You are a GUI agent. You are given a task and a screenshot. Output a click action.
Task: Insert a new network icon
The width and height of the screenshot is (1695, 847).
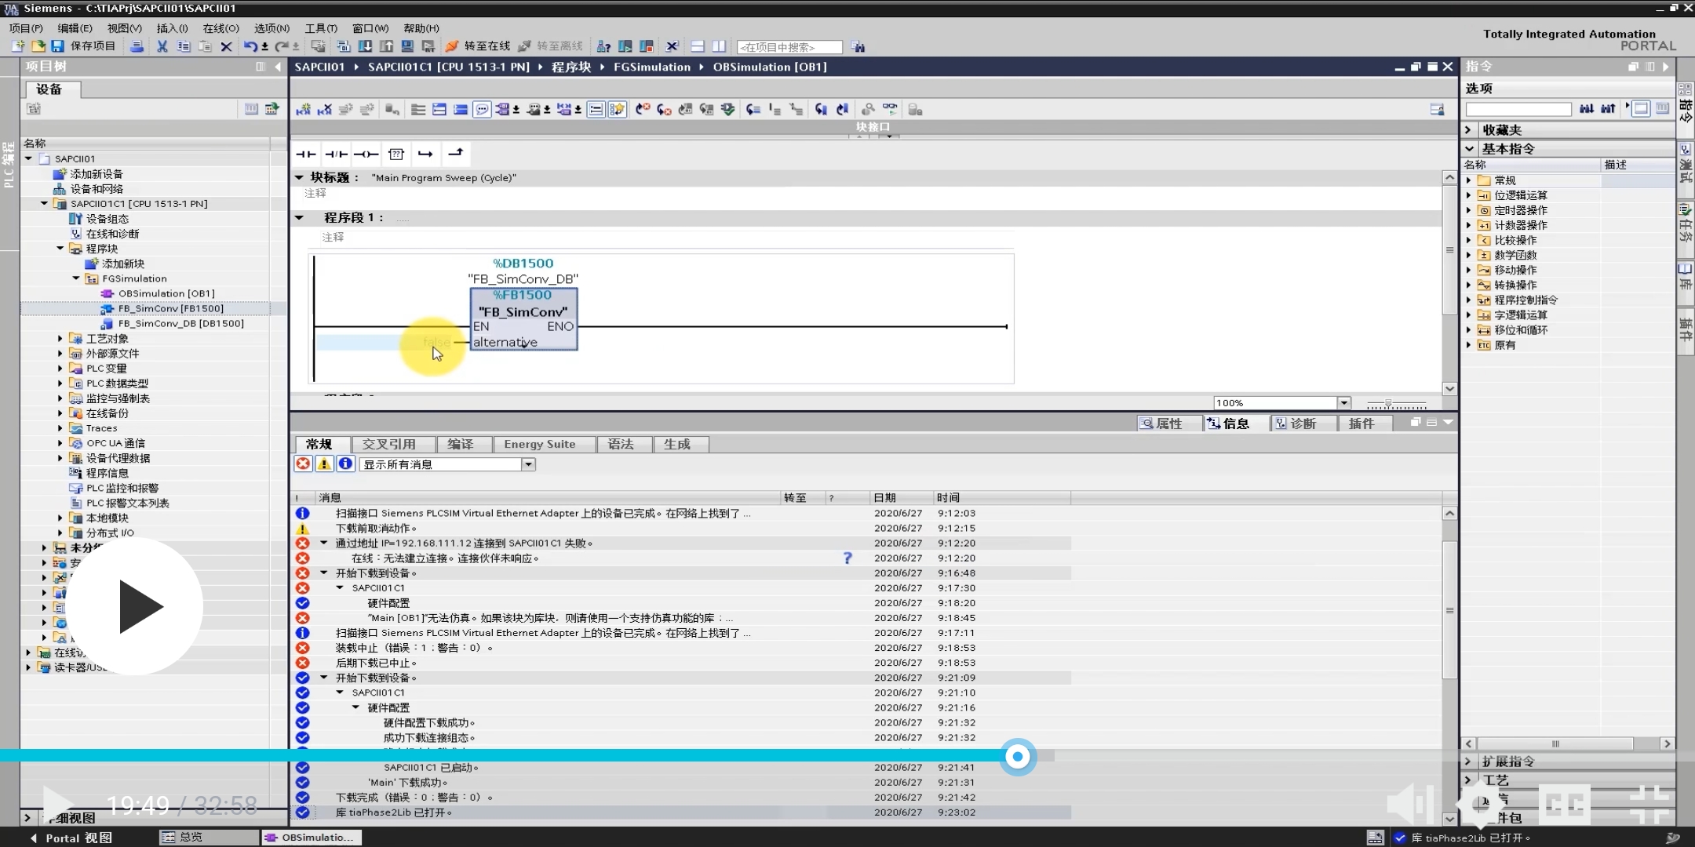[303, 110]
